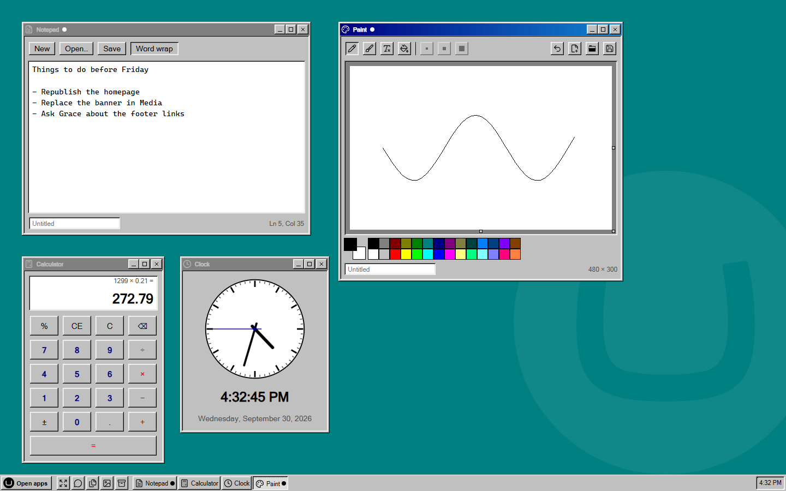Click the percent key in Calculator
This screenshot has width=786, height=491.
pyautogui.click(x=44, y=326)
